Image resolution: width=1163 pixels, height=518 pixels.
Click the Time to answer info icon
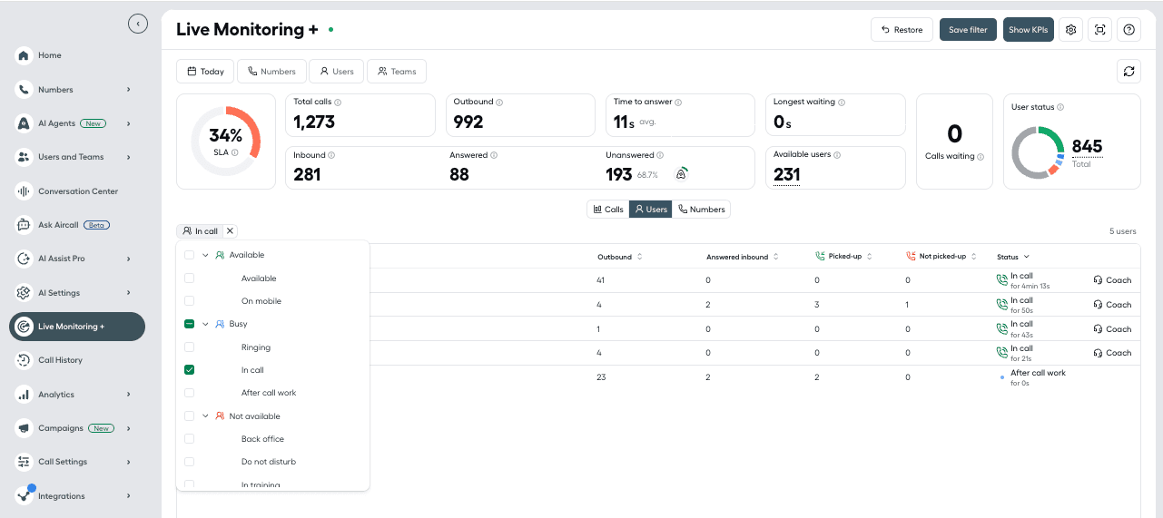(x=678, y=103)
